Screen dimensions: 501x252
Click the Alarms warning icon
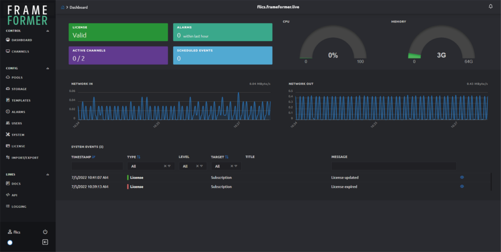tap(8, 111)
